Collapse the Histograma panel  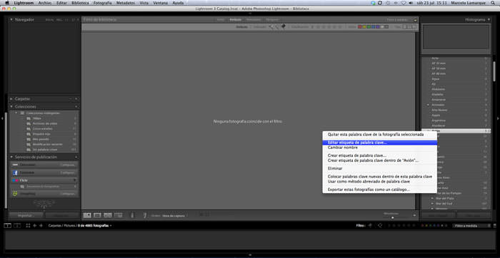pos(488,20)
